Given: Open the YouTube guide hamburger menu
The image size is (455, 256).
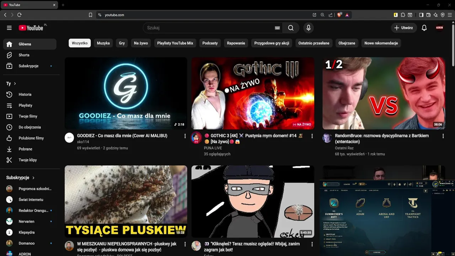Looking at the screenshot, I should tap(9, 28).
